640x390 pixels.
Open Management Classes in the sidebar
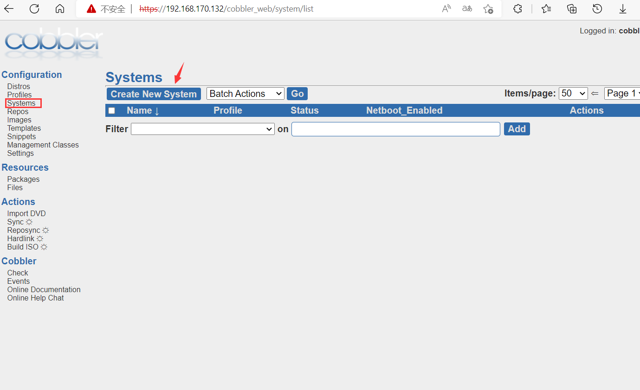tap(43, 145)
